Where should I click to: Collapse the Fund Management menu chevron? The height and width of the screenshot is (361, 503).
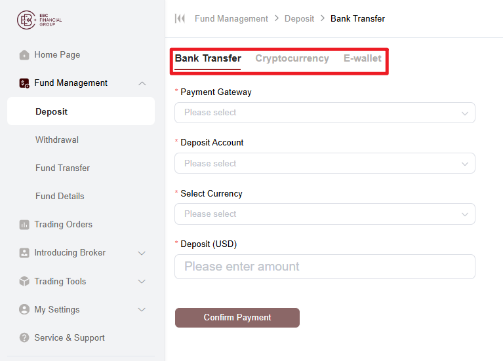pyautogui.click(x=142, y=83)
